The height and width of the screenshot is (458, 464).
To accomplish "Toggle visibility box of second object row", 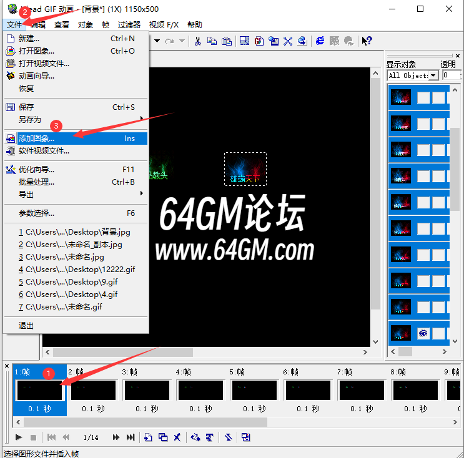I will [x=423, y=124].
